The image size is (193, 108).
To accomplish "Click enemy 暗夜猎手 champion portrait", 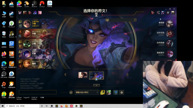I will point(170,54).
